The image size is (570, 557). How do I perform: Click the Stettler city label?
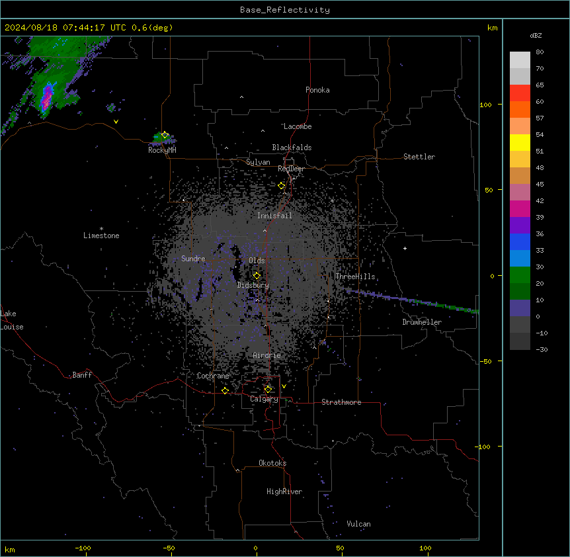click(x=419, y=157)
